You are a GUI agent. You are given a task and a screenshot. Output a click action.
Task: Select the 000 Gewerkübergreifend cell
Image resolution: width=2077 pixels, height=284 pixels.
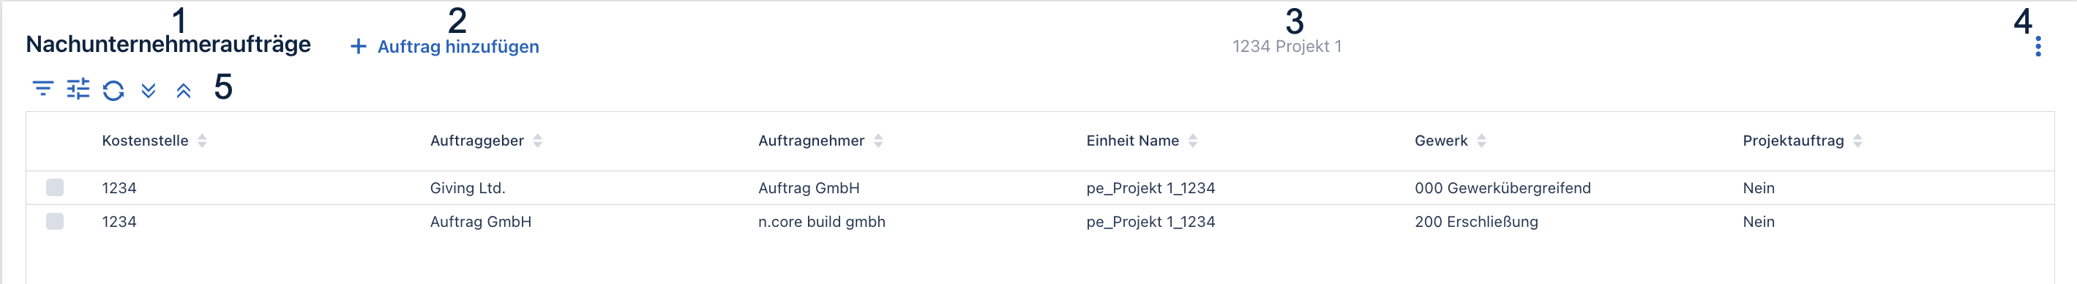(x=1503, y=188)
